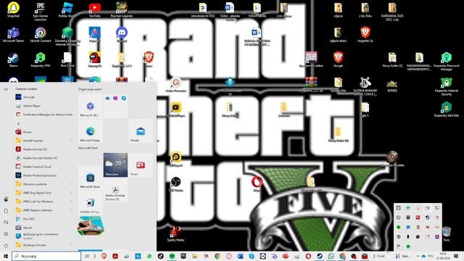
Task: Expand the Akcesoria systemu folder
Action: 43,184
